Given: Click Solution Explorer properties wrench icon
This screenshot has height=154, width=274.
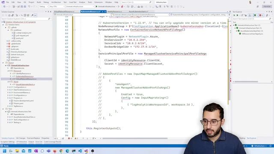Looking at the screenshot, I should pyautogui.click(x=32, y=15).
